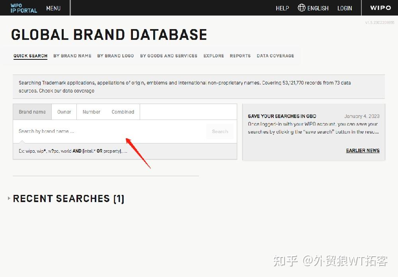
Task: Click the LOGIN link
Action: tap(345, 8)
